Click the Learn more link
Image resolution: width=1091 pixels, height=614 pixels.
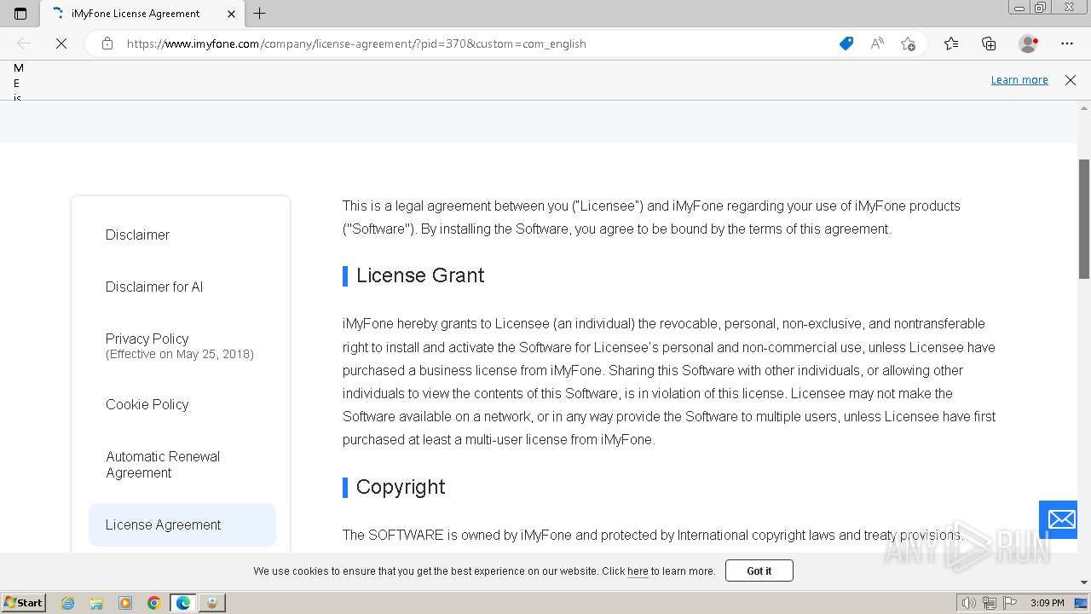coord(1019,80)
